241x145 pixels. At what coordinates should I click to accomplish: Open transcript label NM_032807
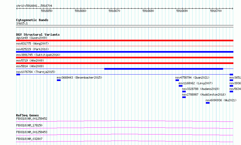click(x=29, y=139)
